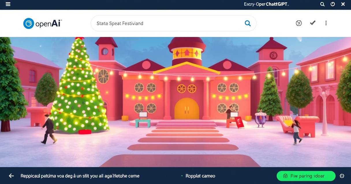Open the hamburger menu in top bar
The image size is (351, 184).
[8, 4]
